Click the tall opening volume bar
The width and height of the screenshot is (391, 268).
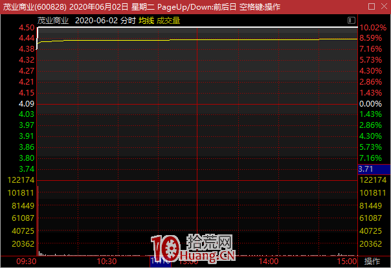tap(38, 221)
